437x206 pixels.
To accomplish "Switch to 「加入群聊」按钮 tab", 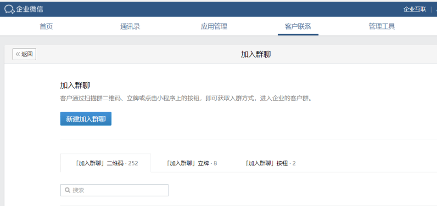I will click(270, 163).
